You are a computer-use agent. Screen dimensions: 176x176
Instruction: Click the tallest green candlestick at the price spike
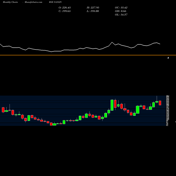coord(112,105)
